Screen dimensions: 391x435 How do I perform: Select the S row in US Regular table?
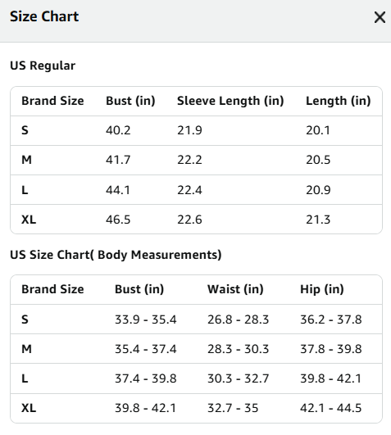coord(196,130)
